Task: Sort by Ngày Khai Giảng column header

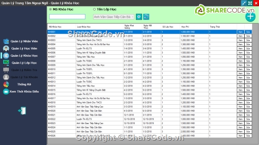Action: coord(133,27)
